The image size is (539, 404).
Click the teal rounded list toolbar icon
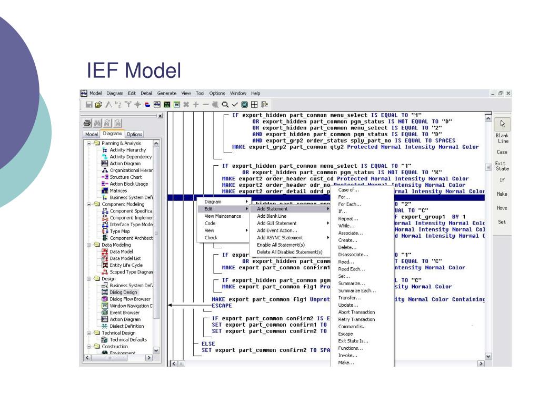click(245, 105)
